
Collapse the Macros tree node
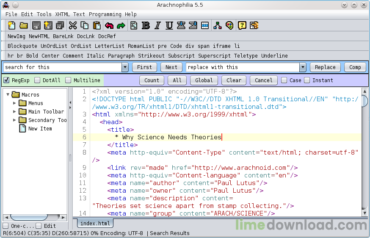point(8,95)
